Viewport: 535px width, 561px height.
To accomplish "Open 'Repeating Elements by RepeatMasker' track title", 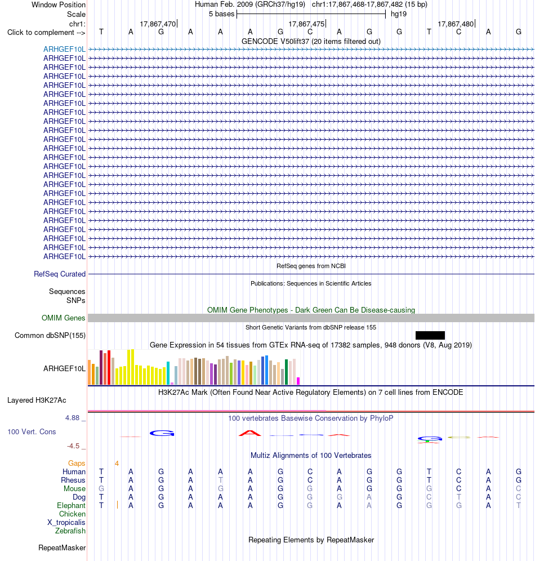I will click(311, 540).
